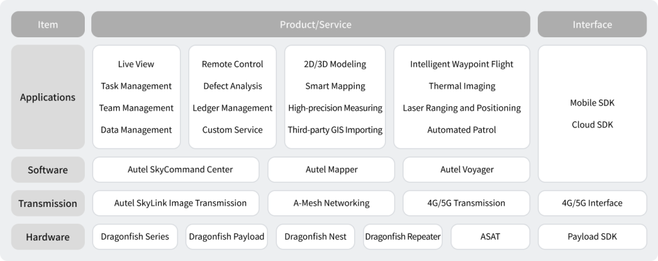Click the Cloud SDK text
The width and height of the screenshot is (658, 261).
592,125
